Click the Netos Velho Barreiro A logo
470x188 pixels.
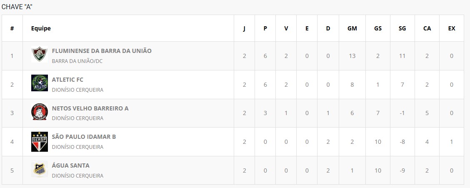[x=40, y=113]
